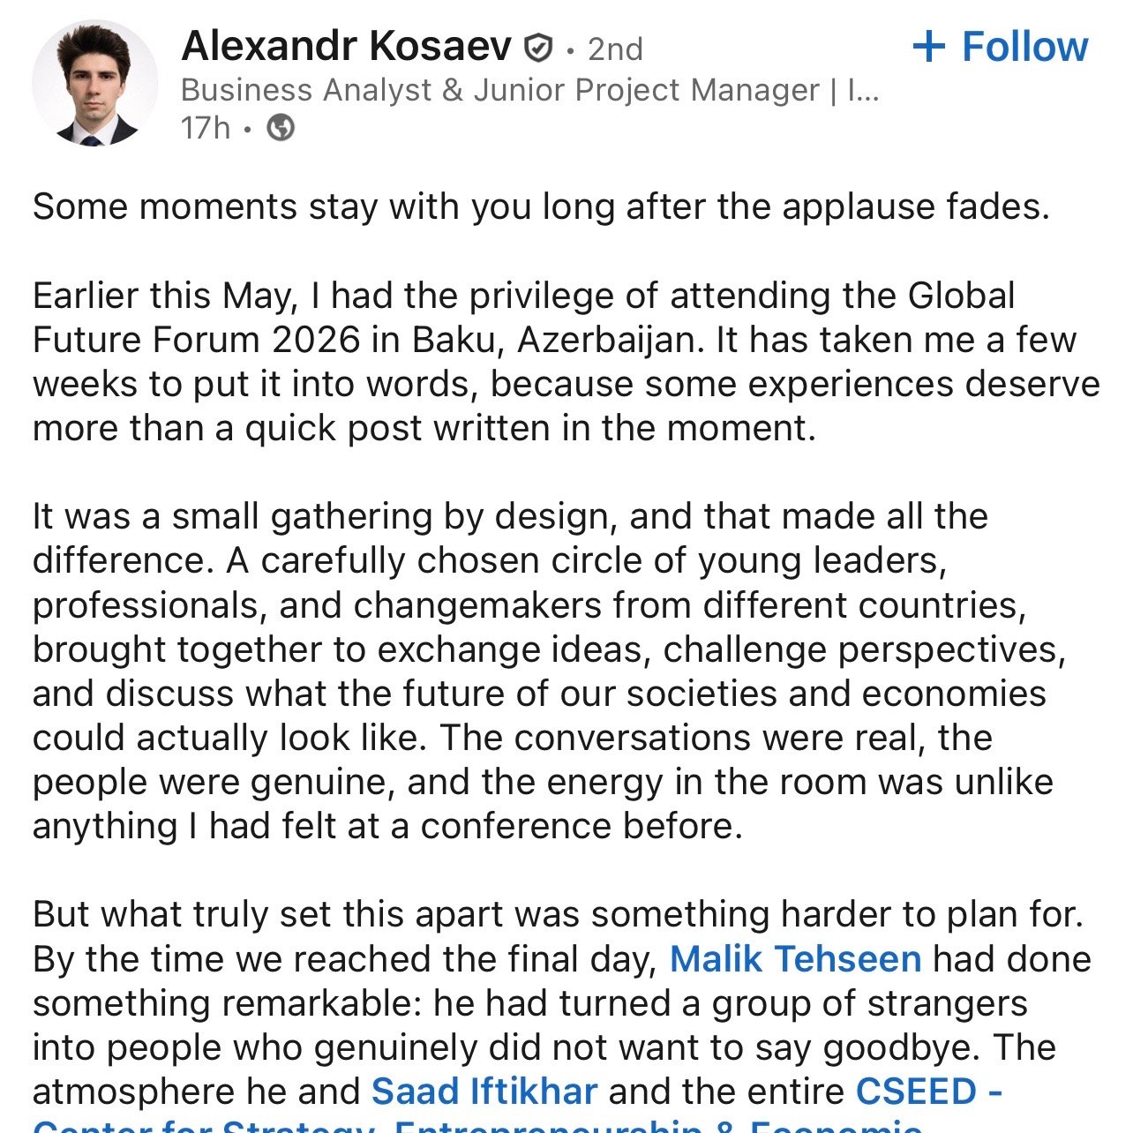Open the Alexandr Kosaev name link

pyautogui.click(x=346, y=46)
